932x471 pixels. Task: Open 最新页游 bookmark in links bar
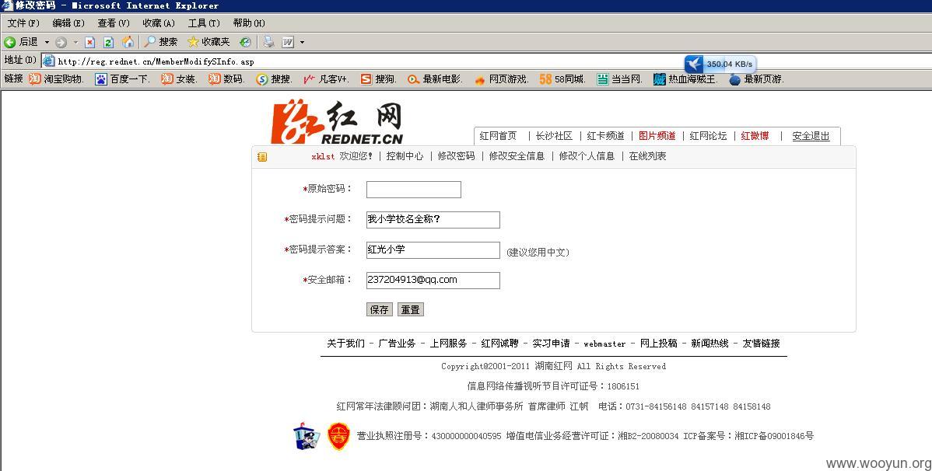tap(757, 79)
